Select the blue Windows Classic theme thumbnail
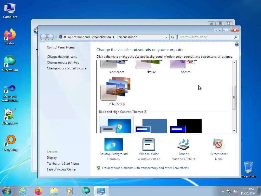Screen dimensions: 261x196 click(x=151, y=126)
